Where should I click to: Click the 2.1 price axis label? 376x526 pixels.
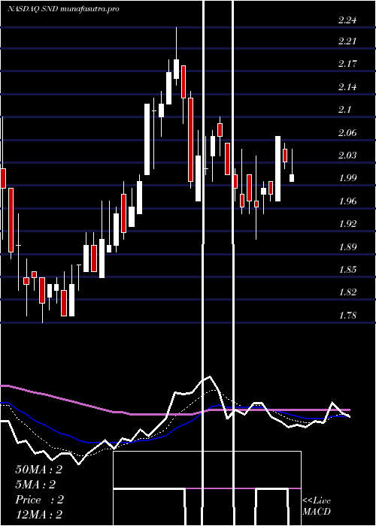point(344,110)
